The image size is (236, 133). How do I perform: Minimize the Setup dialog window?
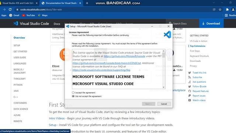click(152, 26)
